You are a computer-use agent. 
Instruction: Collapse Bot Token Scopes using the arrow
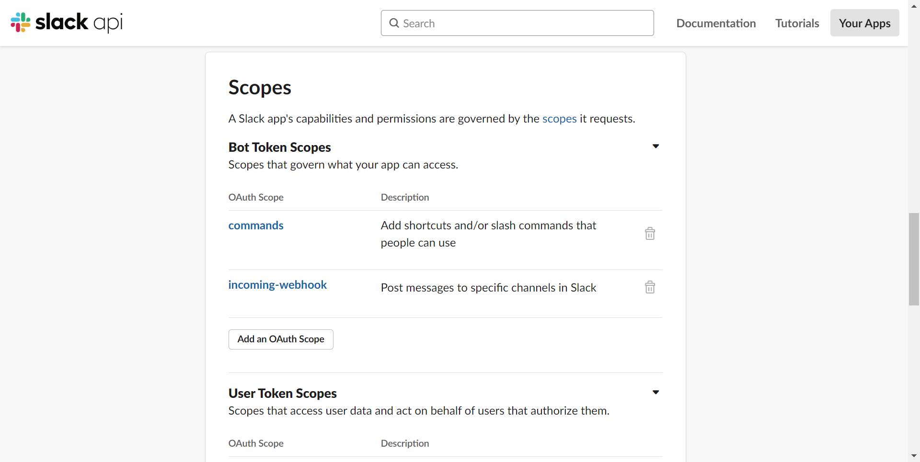(x=655, y=146)
